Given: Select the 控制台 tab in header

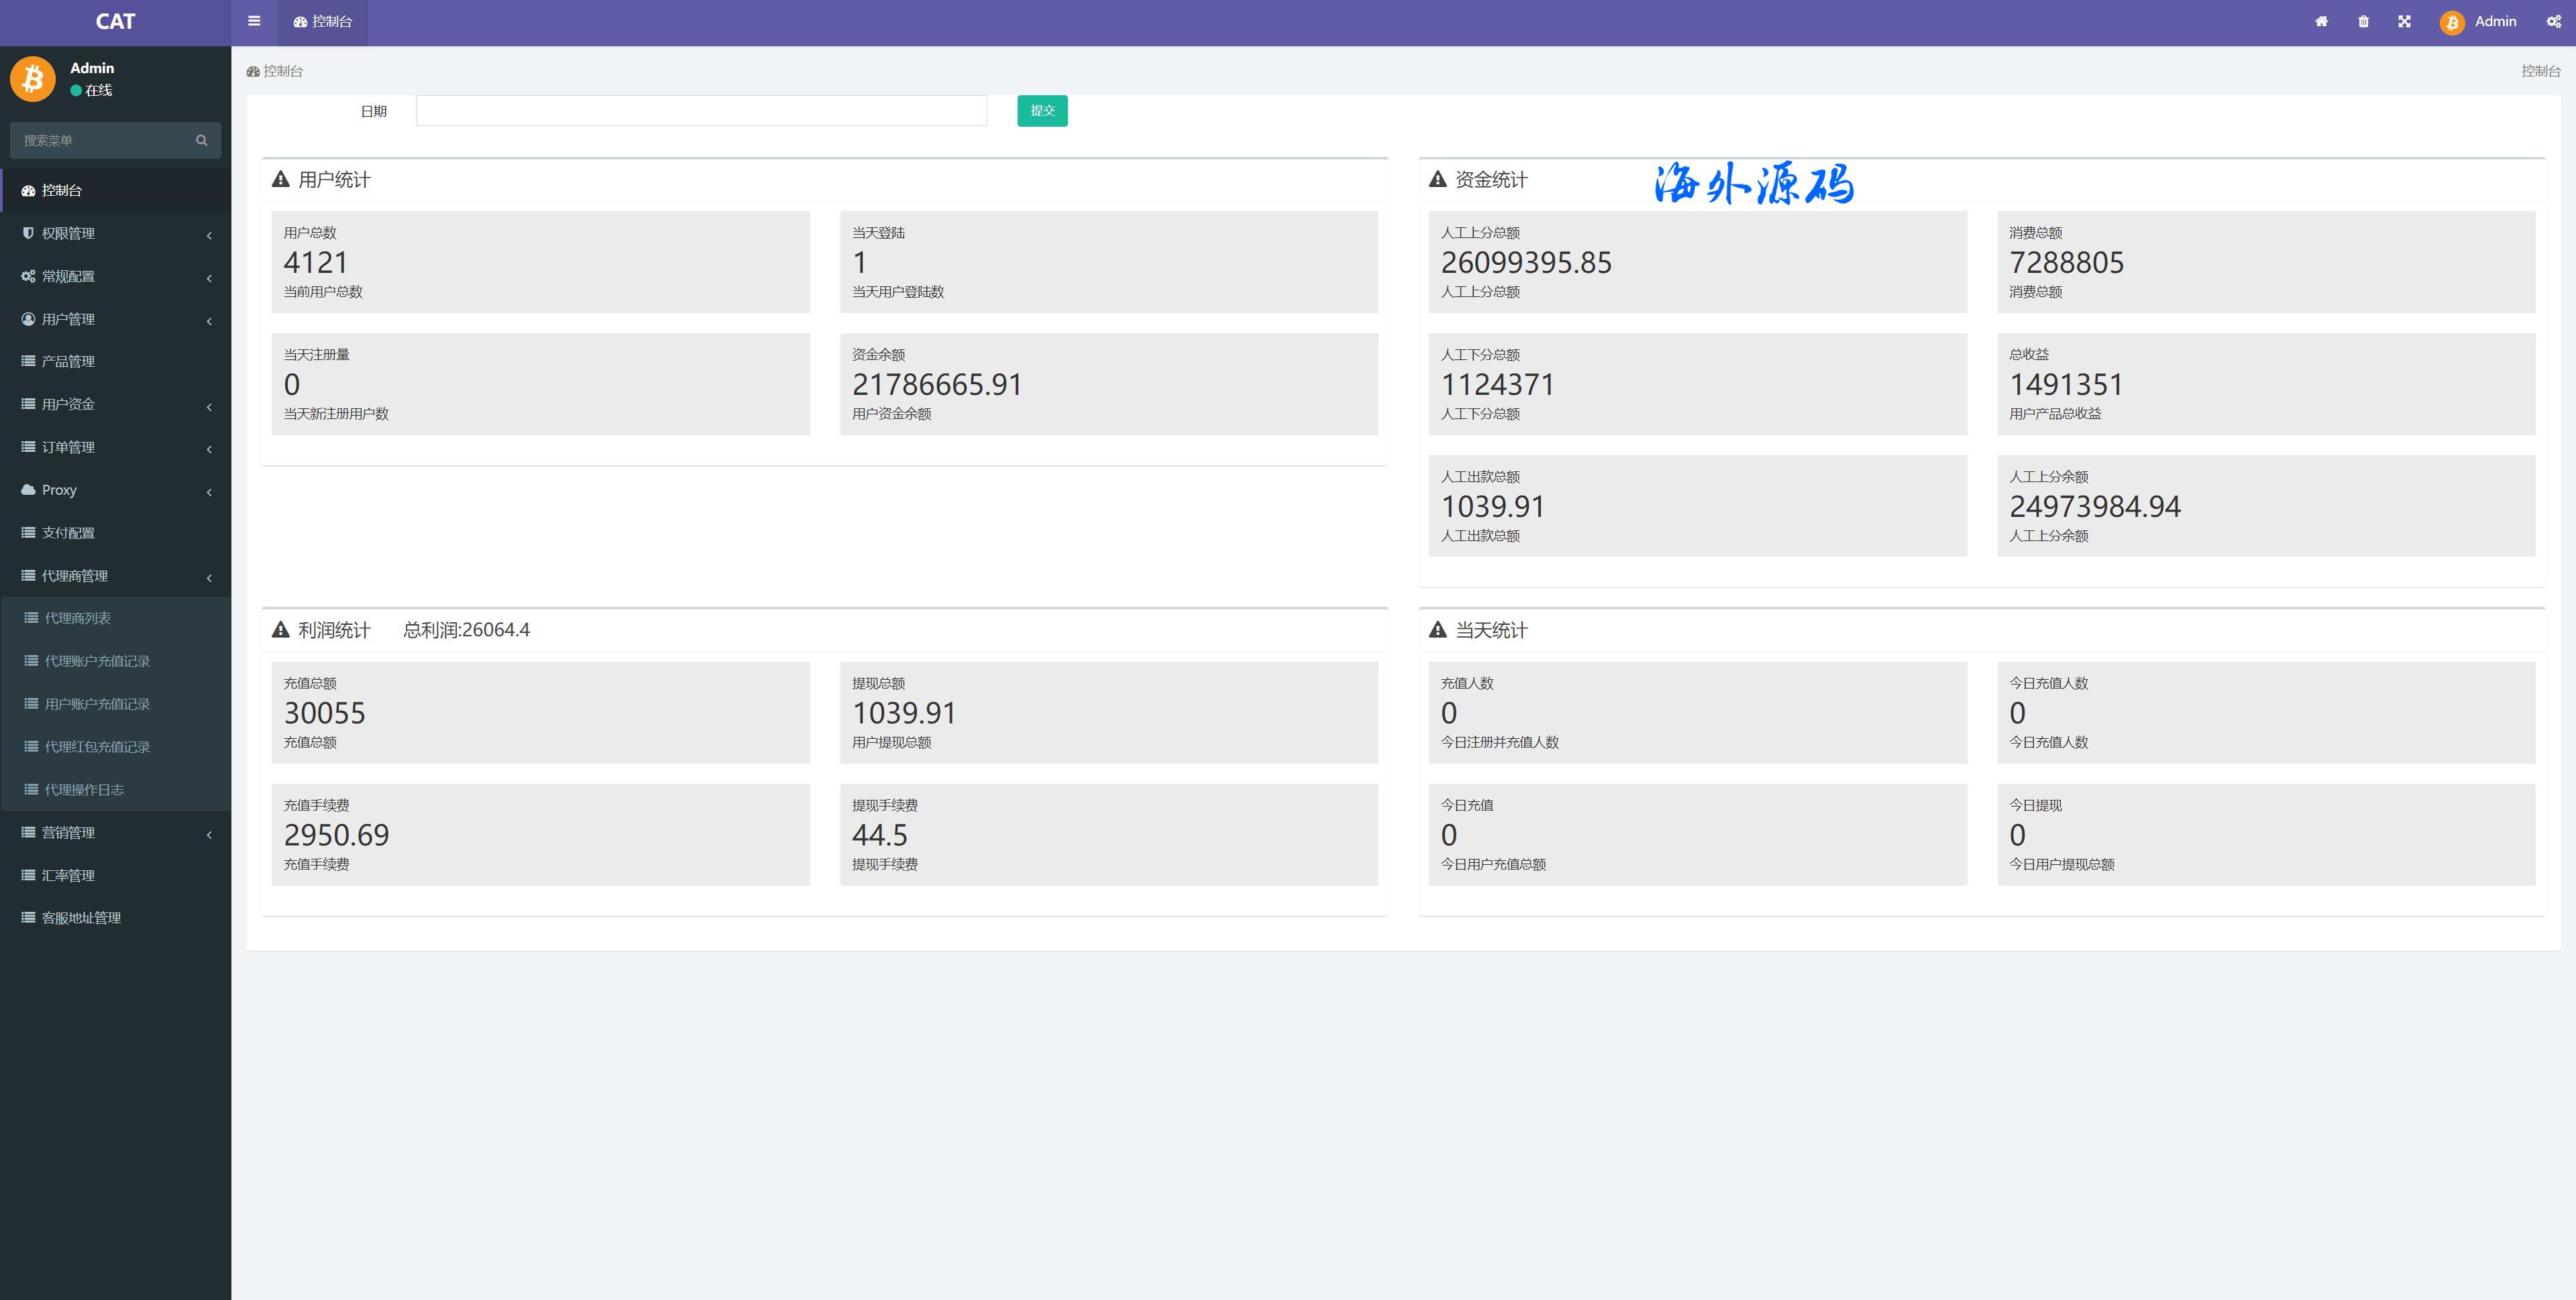Looking at the screenshot, I should tap(323, 22).
